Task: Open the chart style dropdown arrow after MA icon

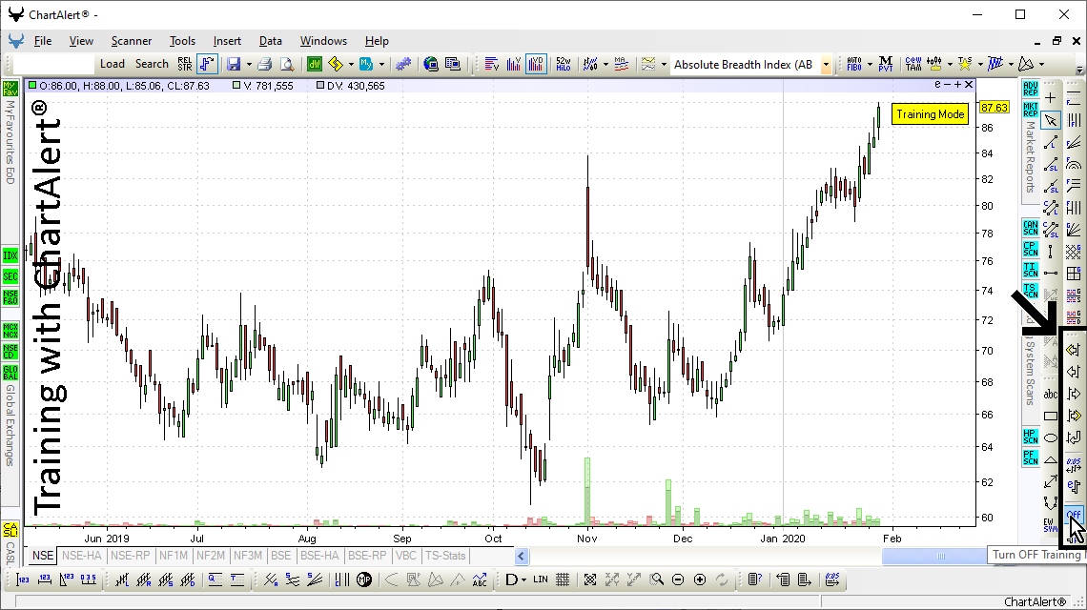Action: tap(664, 65)
